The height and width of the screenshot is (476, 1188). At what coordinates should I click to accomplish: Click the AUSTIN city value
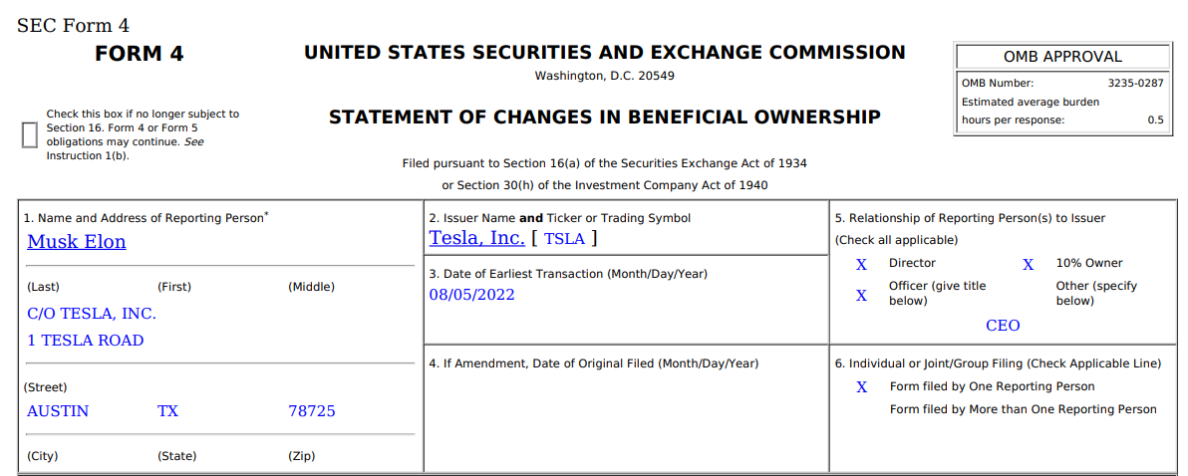tap(58, 411)
